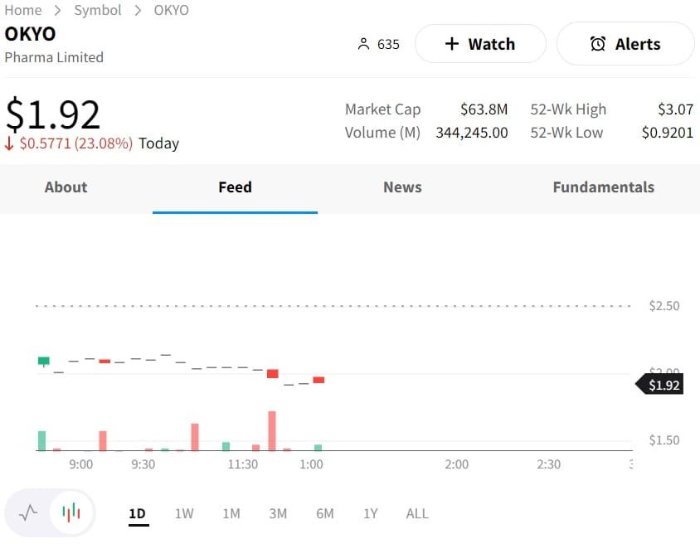The image size is (700, 544).
Task: Show the 1Y chart range
Action: (370, 513)
